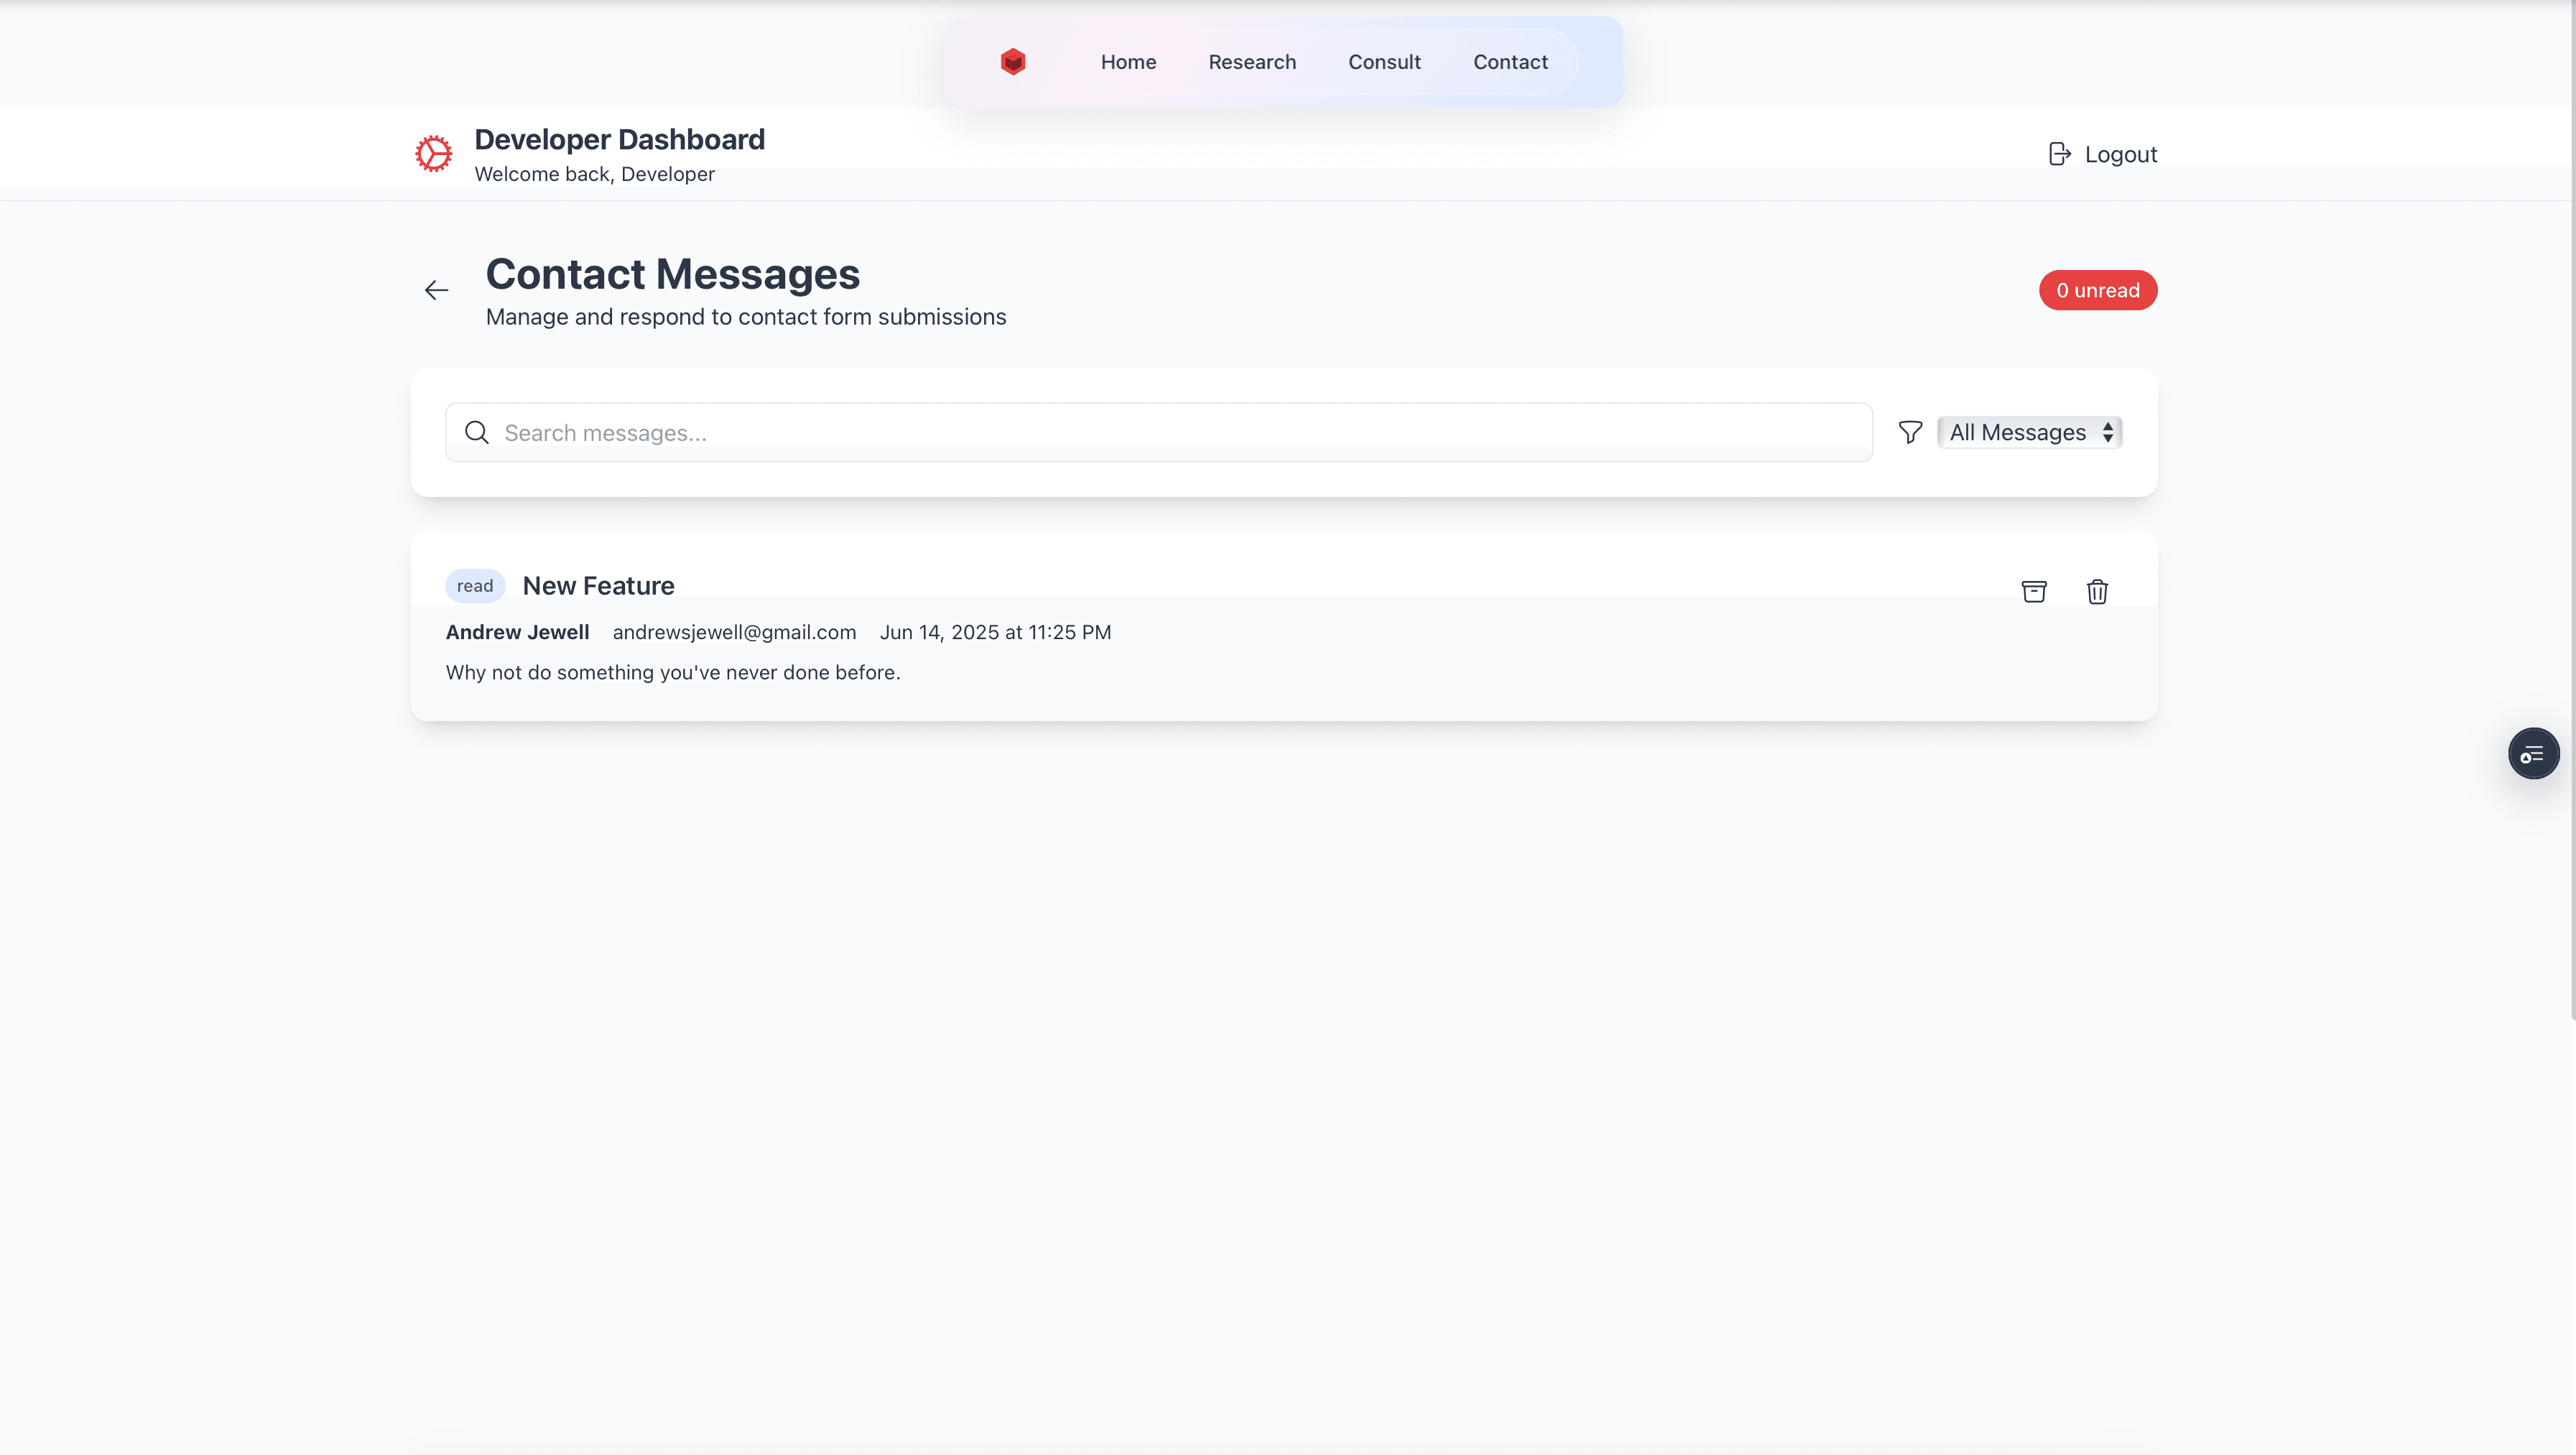Click the andrewsjewell@gmail.com email address
This screenshot has height=1455, width=2576.
coord(734,632)
